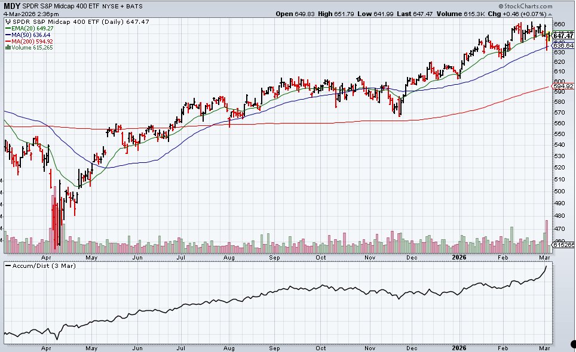Click the chart timestamp 4-Mar-2026 2:36pm
Image resolution: width=576 pixels, height=352 pixels.
[x=31, y=14]
